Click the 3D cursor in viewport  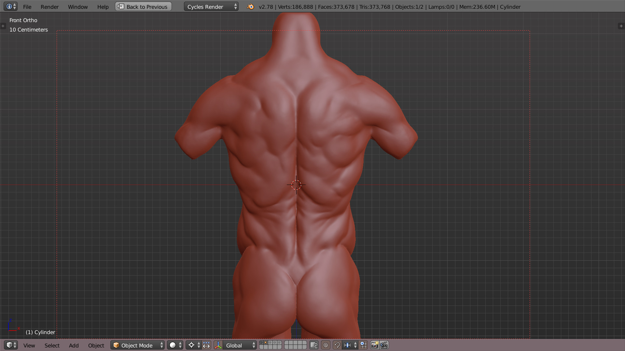(296, 185)
